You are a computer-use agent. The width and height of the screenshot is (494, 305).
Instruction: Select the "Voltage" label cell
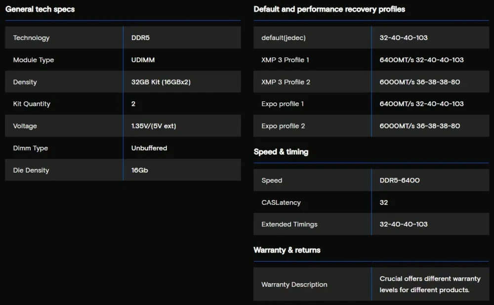point(25,126)
